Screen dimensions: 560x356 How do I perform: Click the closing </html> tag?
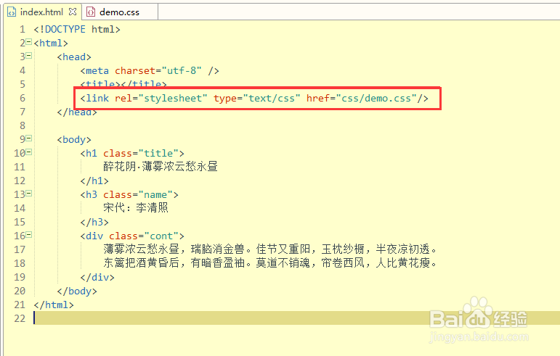(54, 305)
